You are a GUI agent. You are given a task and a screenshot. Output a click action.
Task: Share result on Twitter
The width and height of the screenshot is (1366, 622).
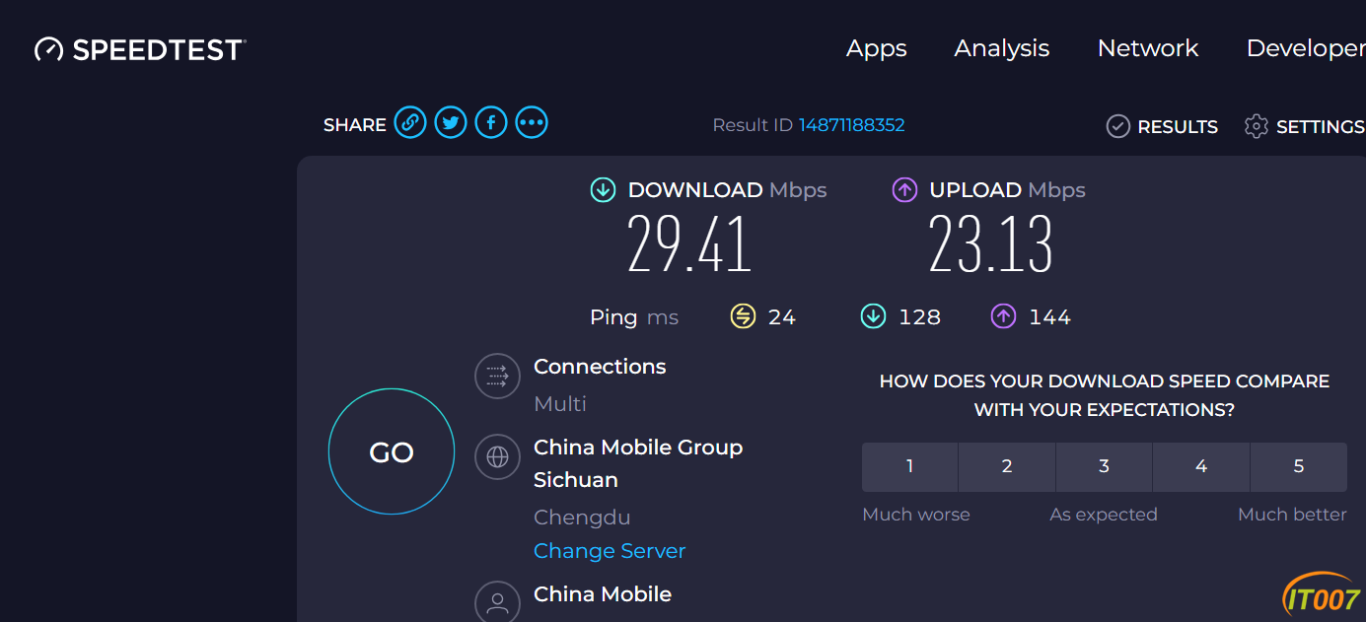point(451,123)
